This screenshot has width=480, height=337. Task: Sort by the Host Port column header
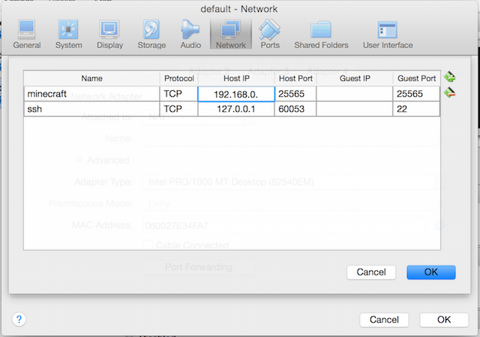[295, 78]
